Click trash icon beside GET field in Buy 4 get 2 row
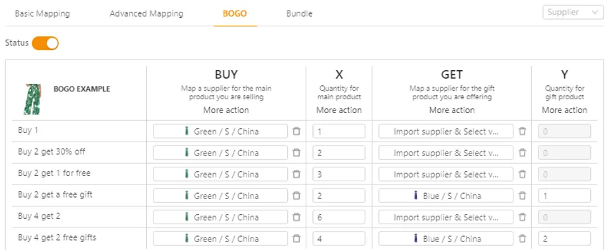This screenshot has width=612, height=250. (522, 217)
